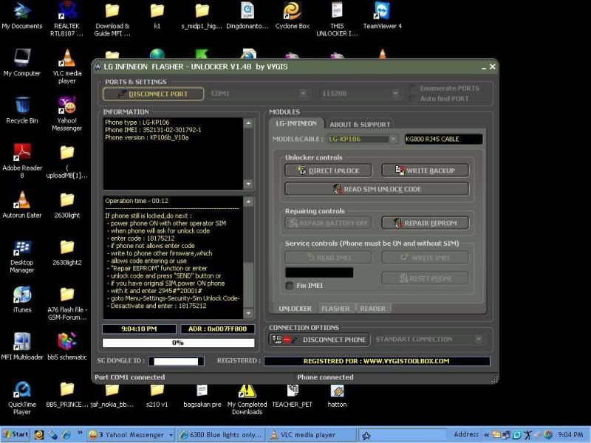Screen dimensions: 591x443
Task: Click the black IMEI input field
Action: [319, 272]
